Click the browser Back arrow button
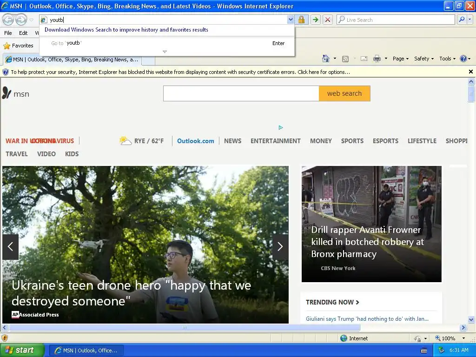This screenshot has height=357, width=476. 8,20
